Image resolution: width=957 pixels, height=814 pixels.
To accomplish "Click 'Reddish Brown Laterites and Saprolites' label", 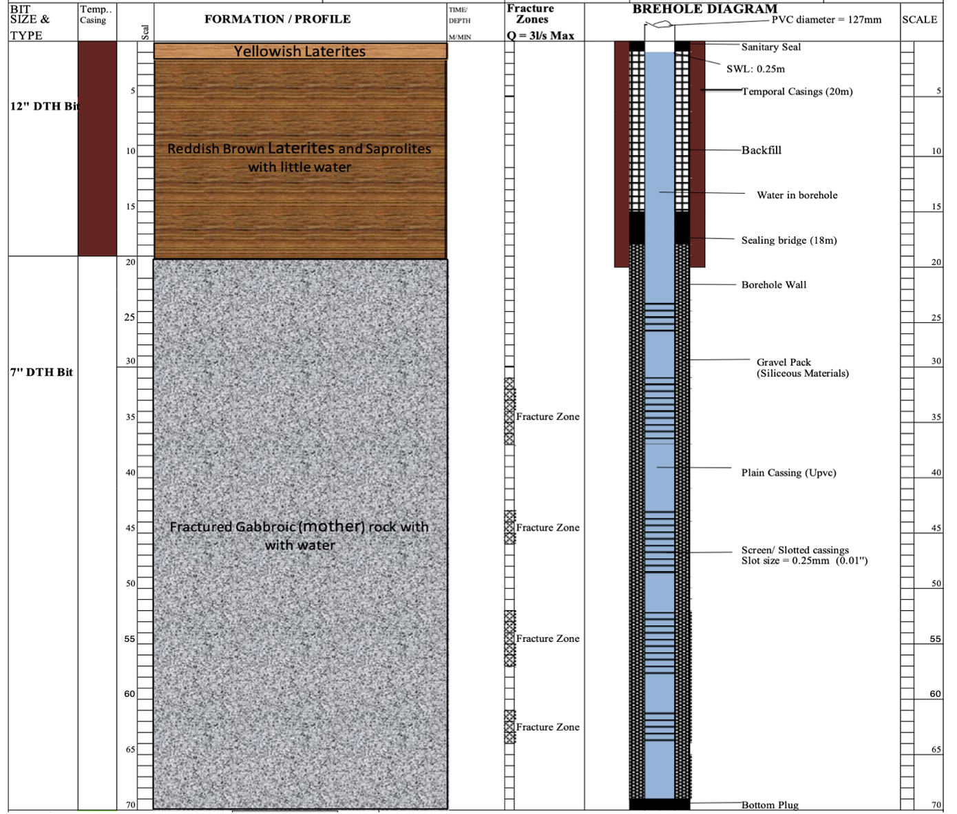I will click(x=299, y=148).
